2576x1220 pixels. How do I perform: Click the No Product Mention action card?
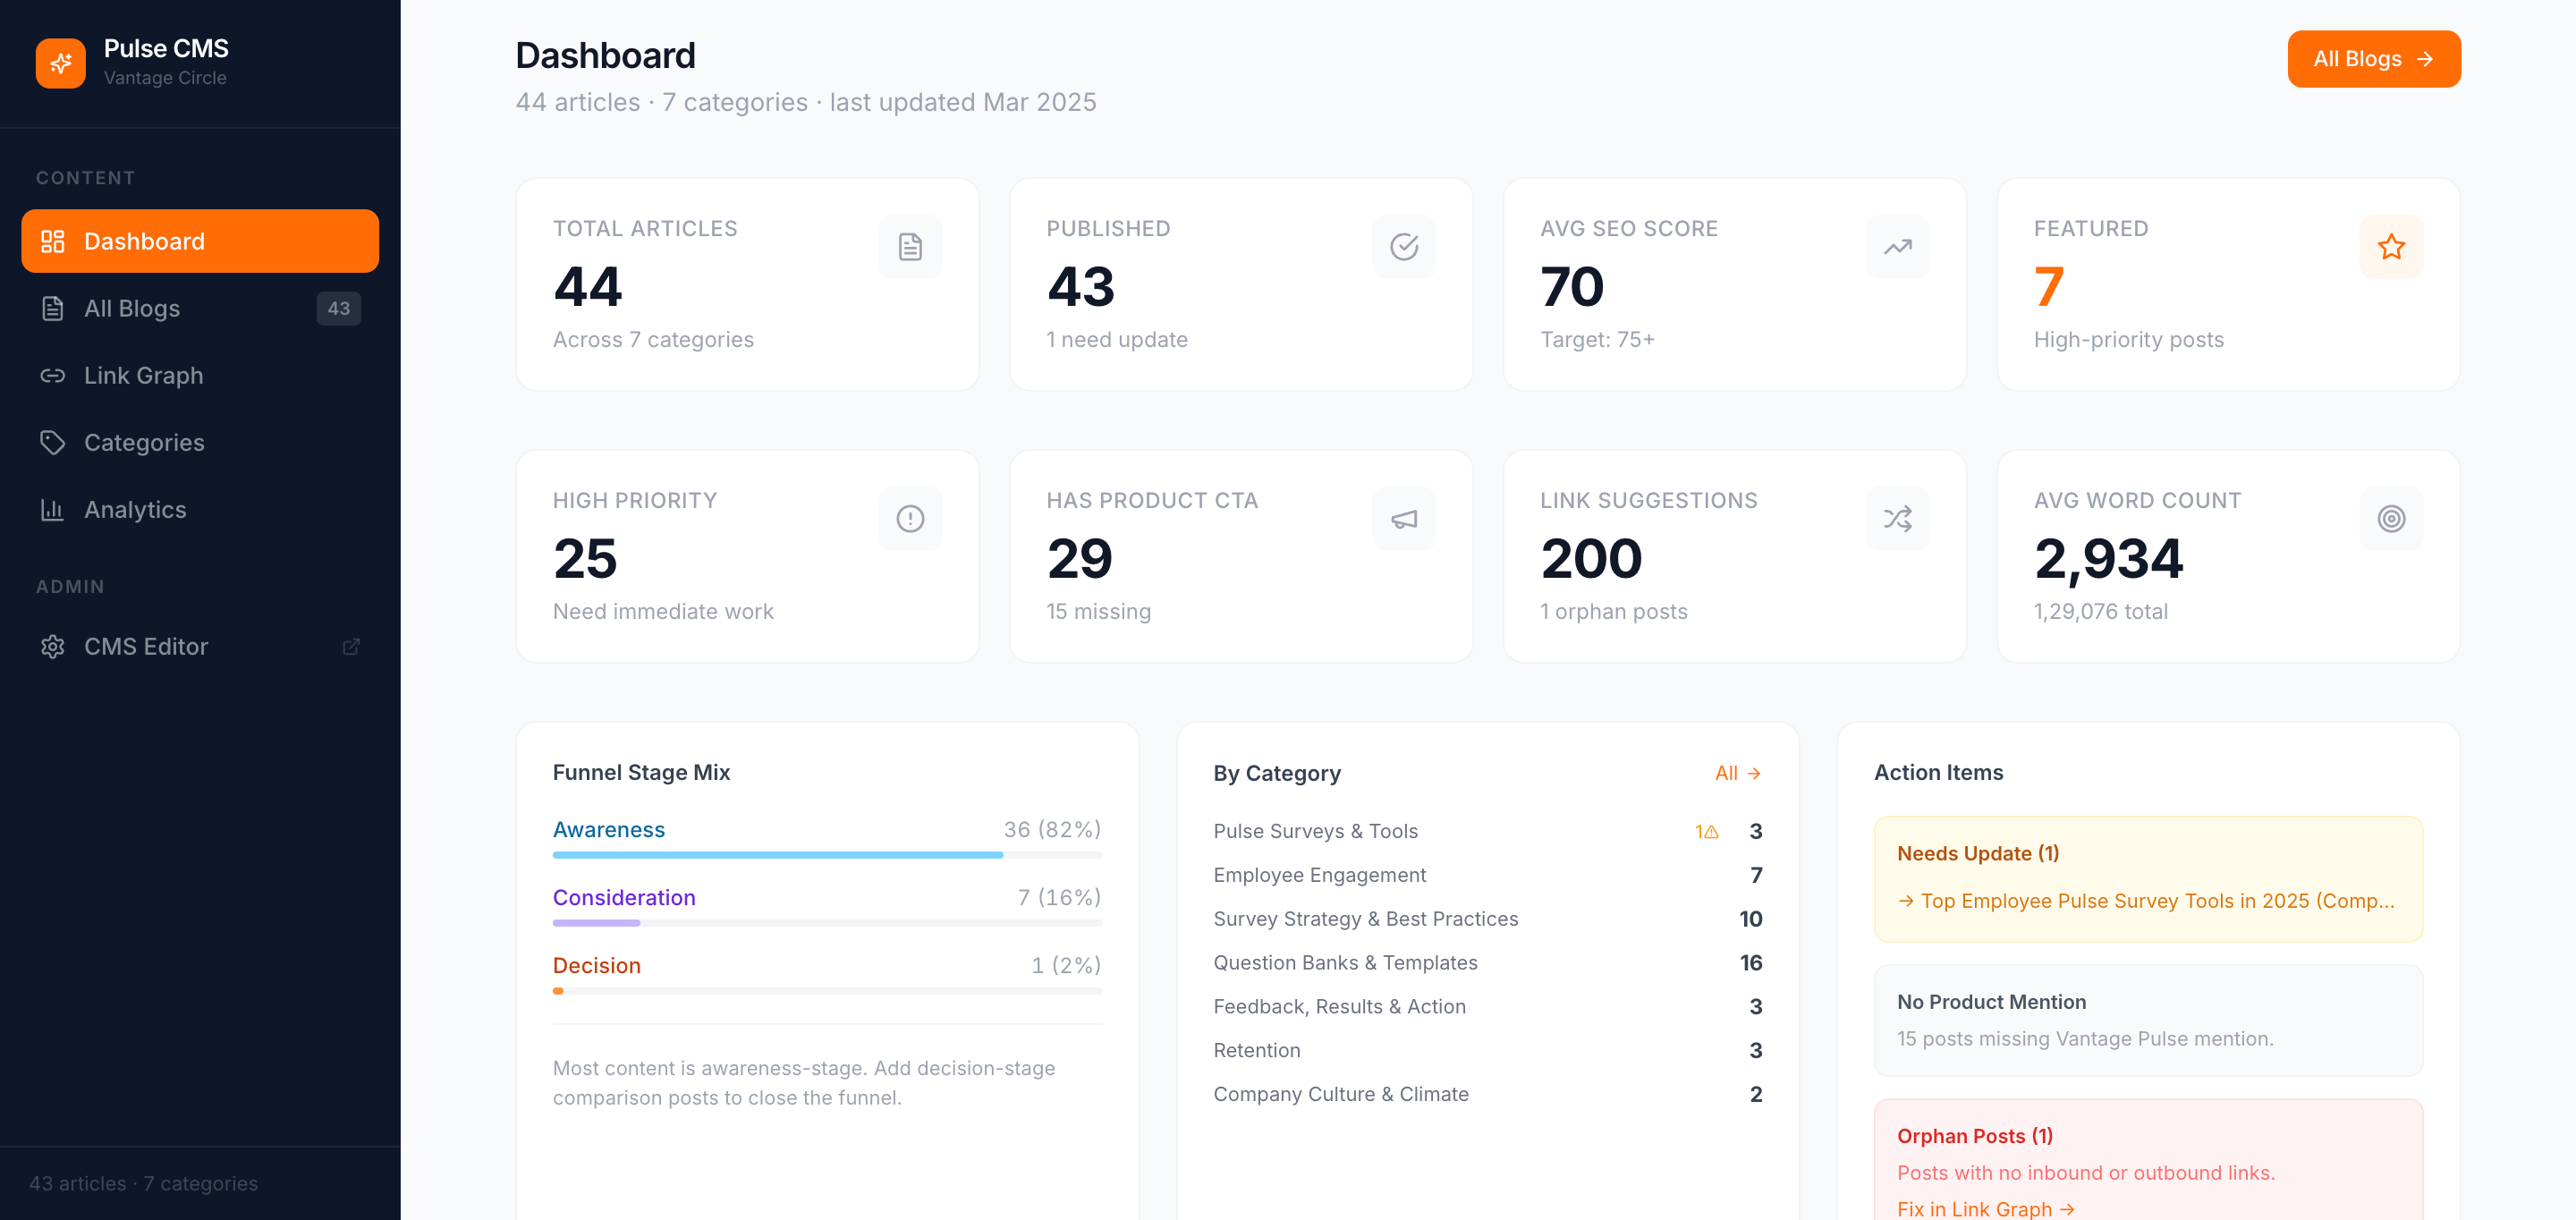click(x=2148, y=1020)
